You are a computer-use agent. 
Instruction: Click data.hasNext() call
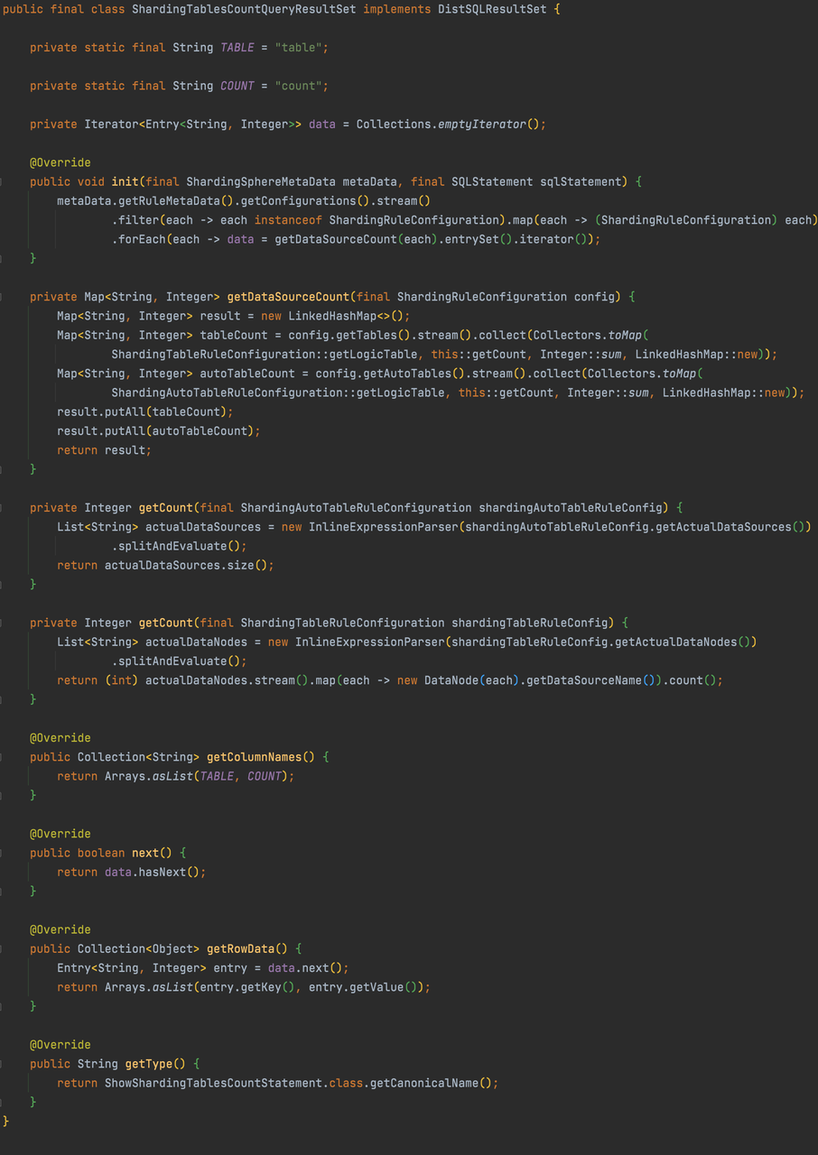point(153,872)
